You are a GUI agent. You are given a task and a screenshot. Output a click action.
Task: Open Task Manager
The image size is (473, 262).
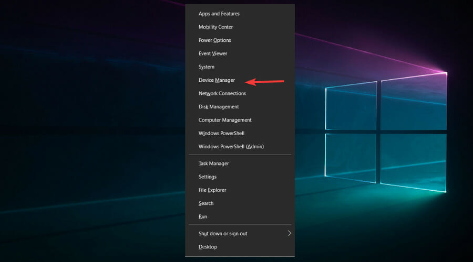coord(240,163)
